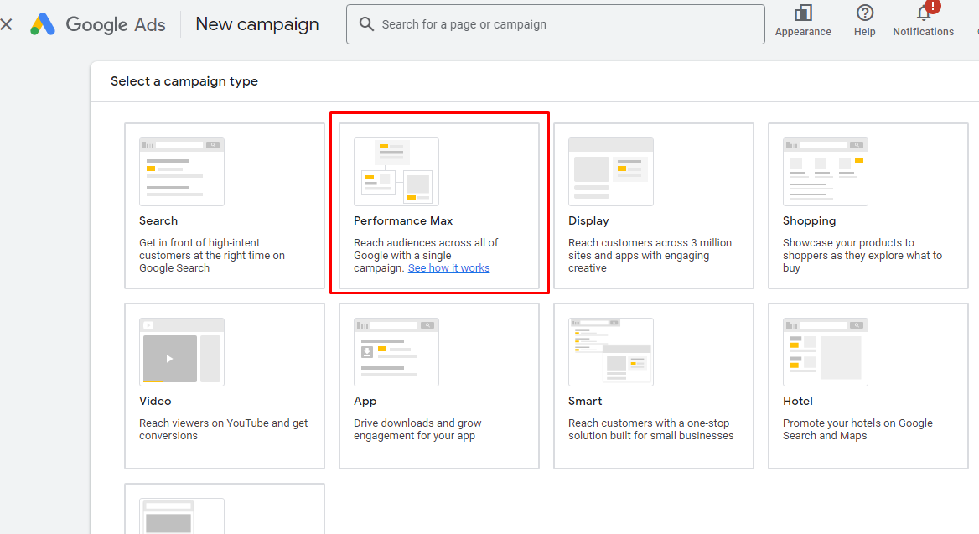The width and height of the screenshot is (979, 534).
Task: Click the 'Select a campaign type' heading
Action: [x=184, y=81]
